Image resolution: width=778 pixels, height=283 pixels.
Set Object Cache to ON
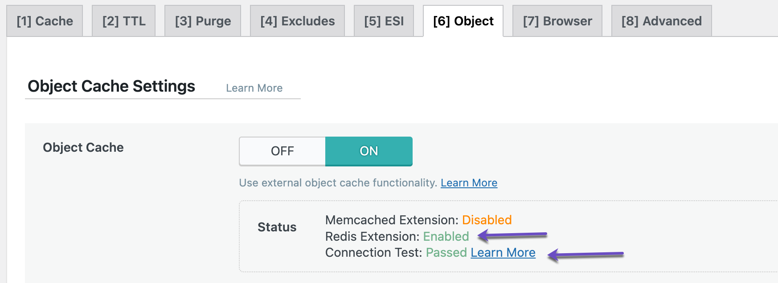point(369,151)
